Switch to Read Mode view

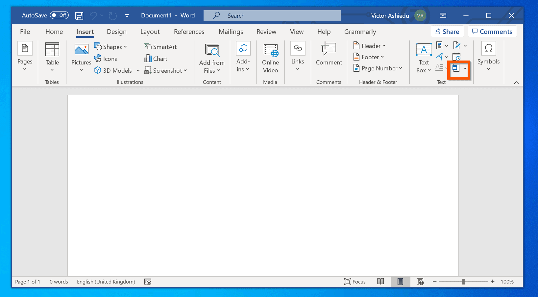pyautogui.click(x=380, y=282)
